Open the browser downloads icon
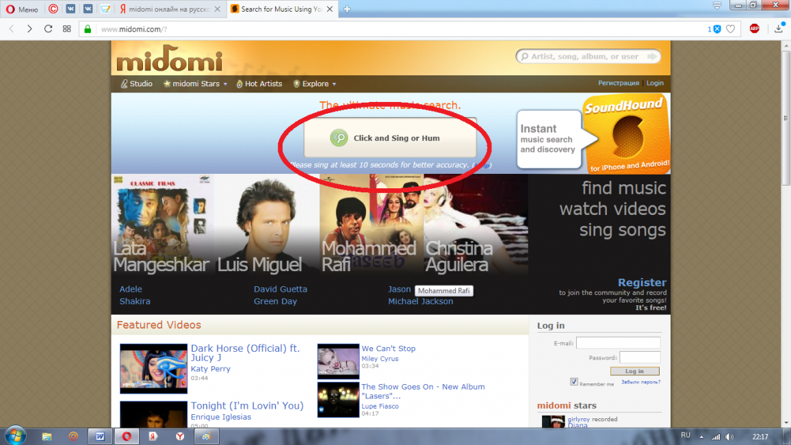The width and height of the screenshot is (791, 445). [779, 29]
